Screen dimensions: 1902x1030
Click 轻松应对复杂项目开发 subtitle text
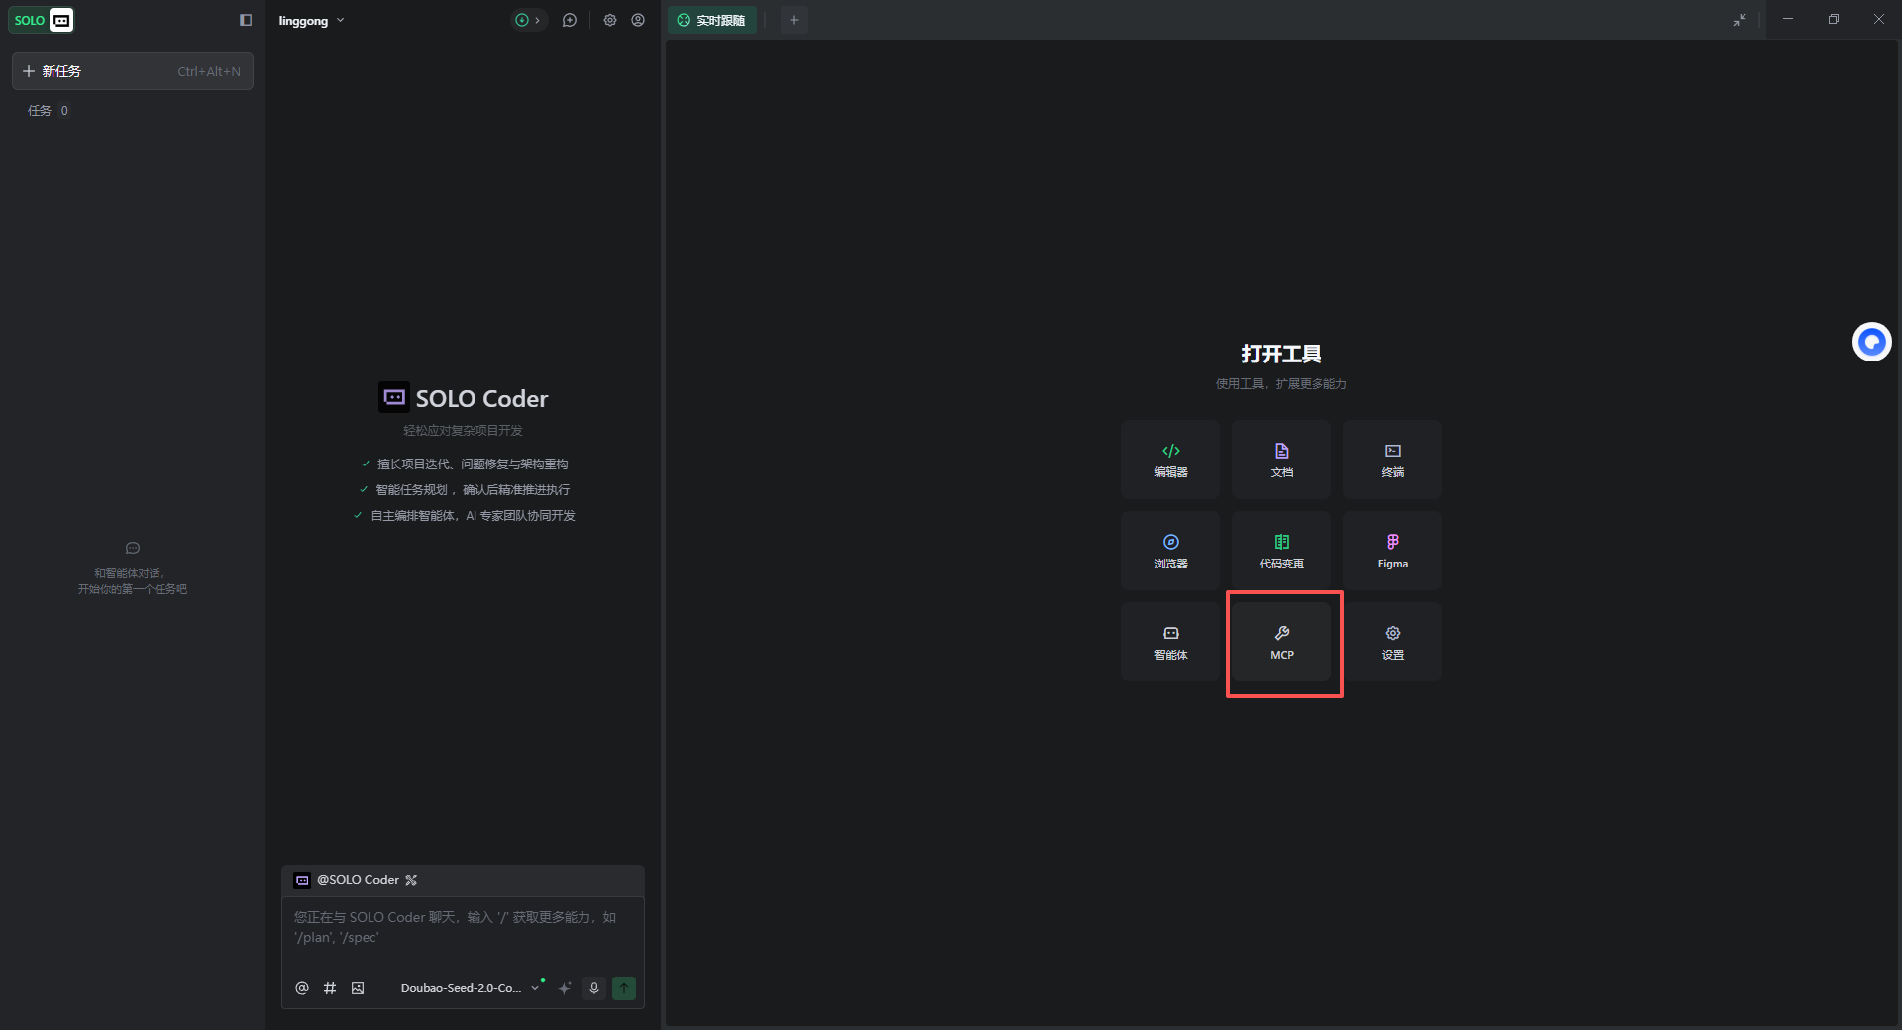(463, 431)
